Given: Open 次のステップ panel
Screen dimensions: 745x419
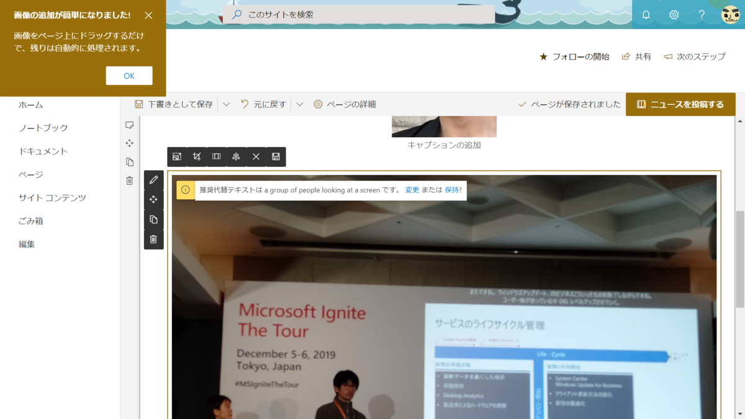Looking at the screenshot, I should pyautogui.click(x=694, y=56).
